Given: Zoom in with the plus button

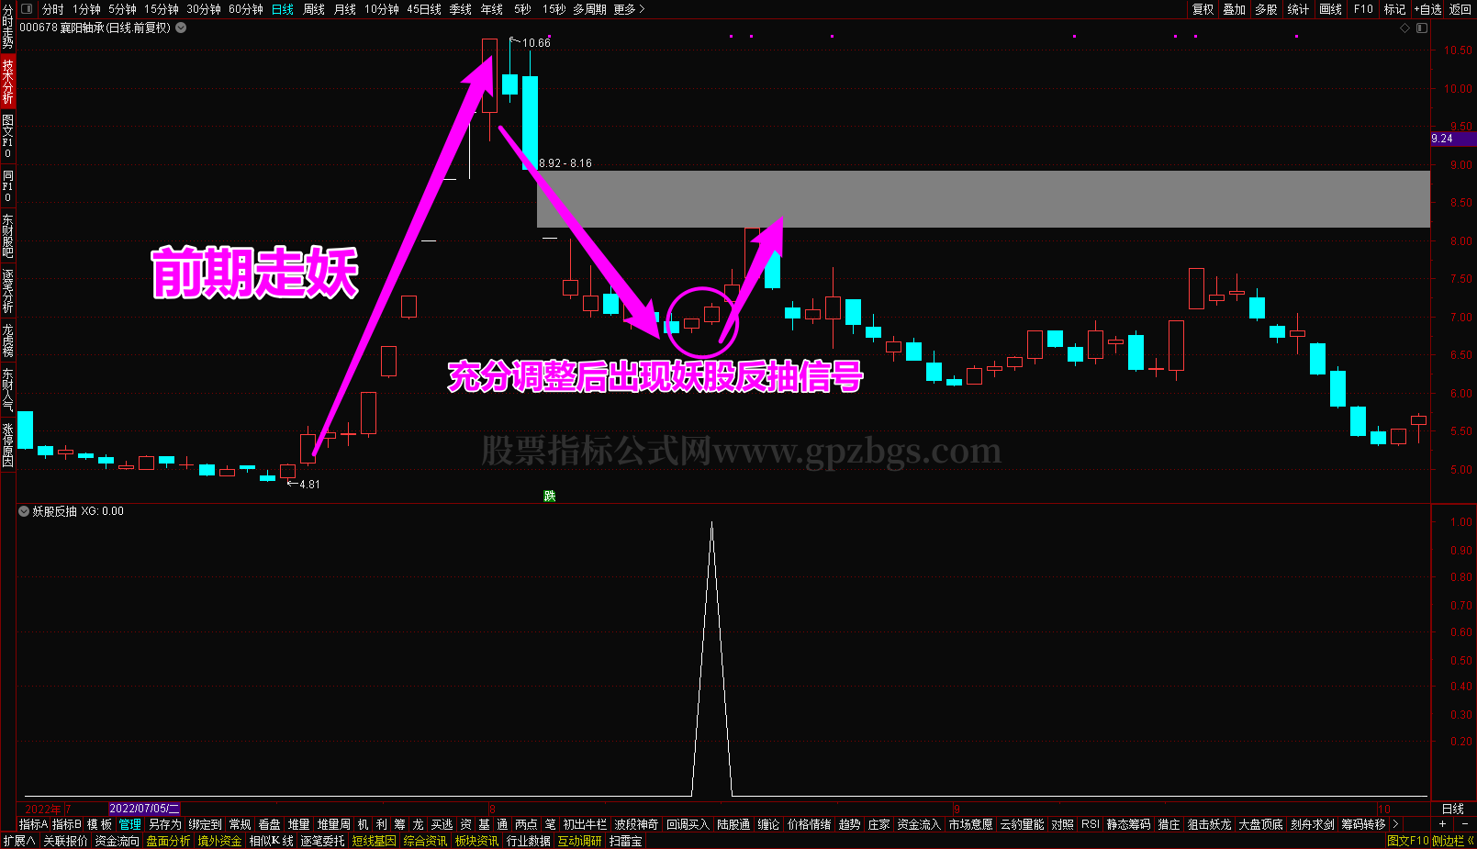Looking at the screenshot, I should pyautogui.click(x=1442, y=824).
